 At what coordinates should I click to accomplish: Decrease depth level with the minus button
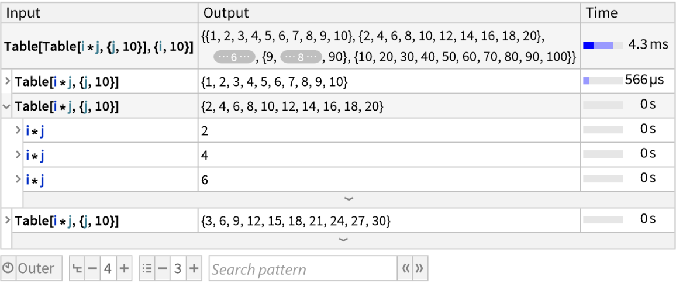[91, 269]
